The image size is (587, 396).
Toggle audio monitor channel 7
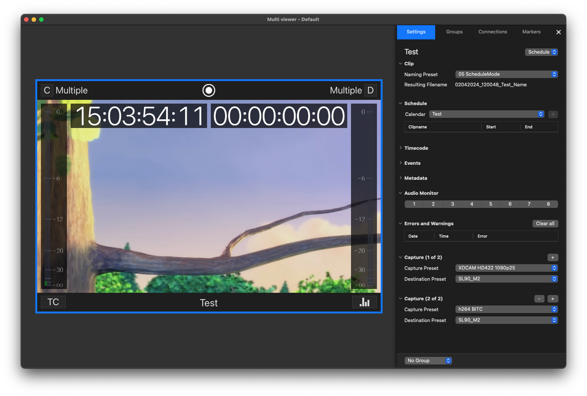point(529,204)
